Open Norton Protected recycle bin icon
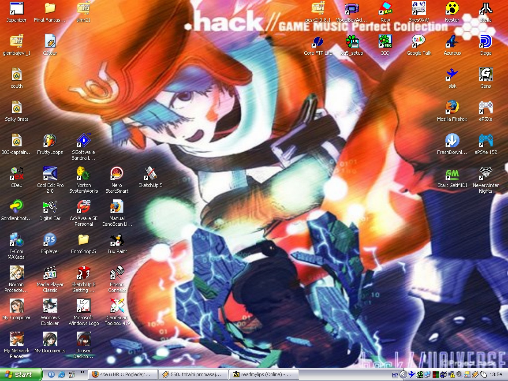 (x=16, y=279)
